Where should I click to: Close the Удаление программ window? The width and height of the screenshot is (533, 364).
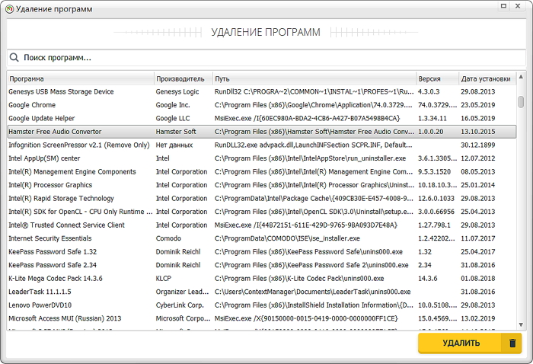pyautogui.click(x=518, y=6)
